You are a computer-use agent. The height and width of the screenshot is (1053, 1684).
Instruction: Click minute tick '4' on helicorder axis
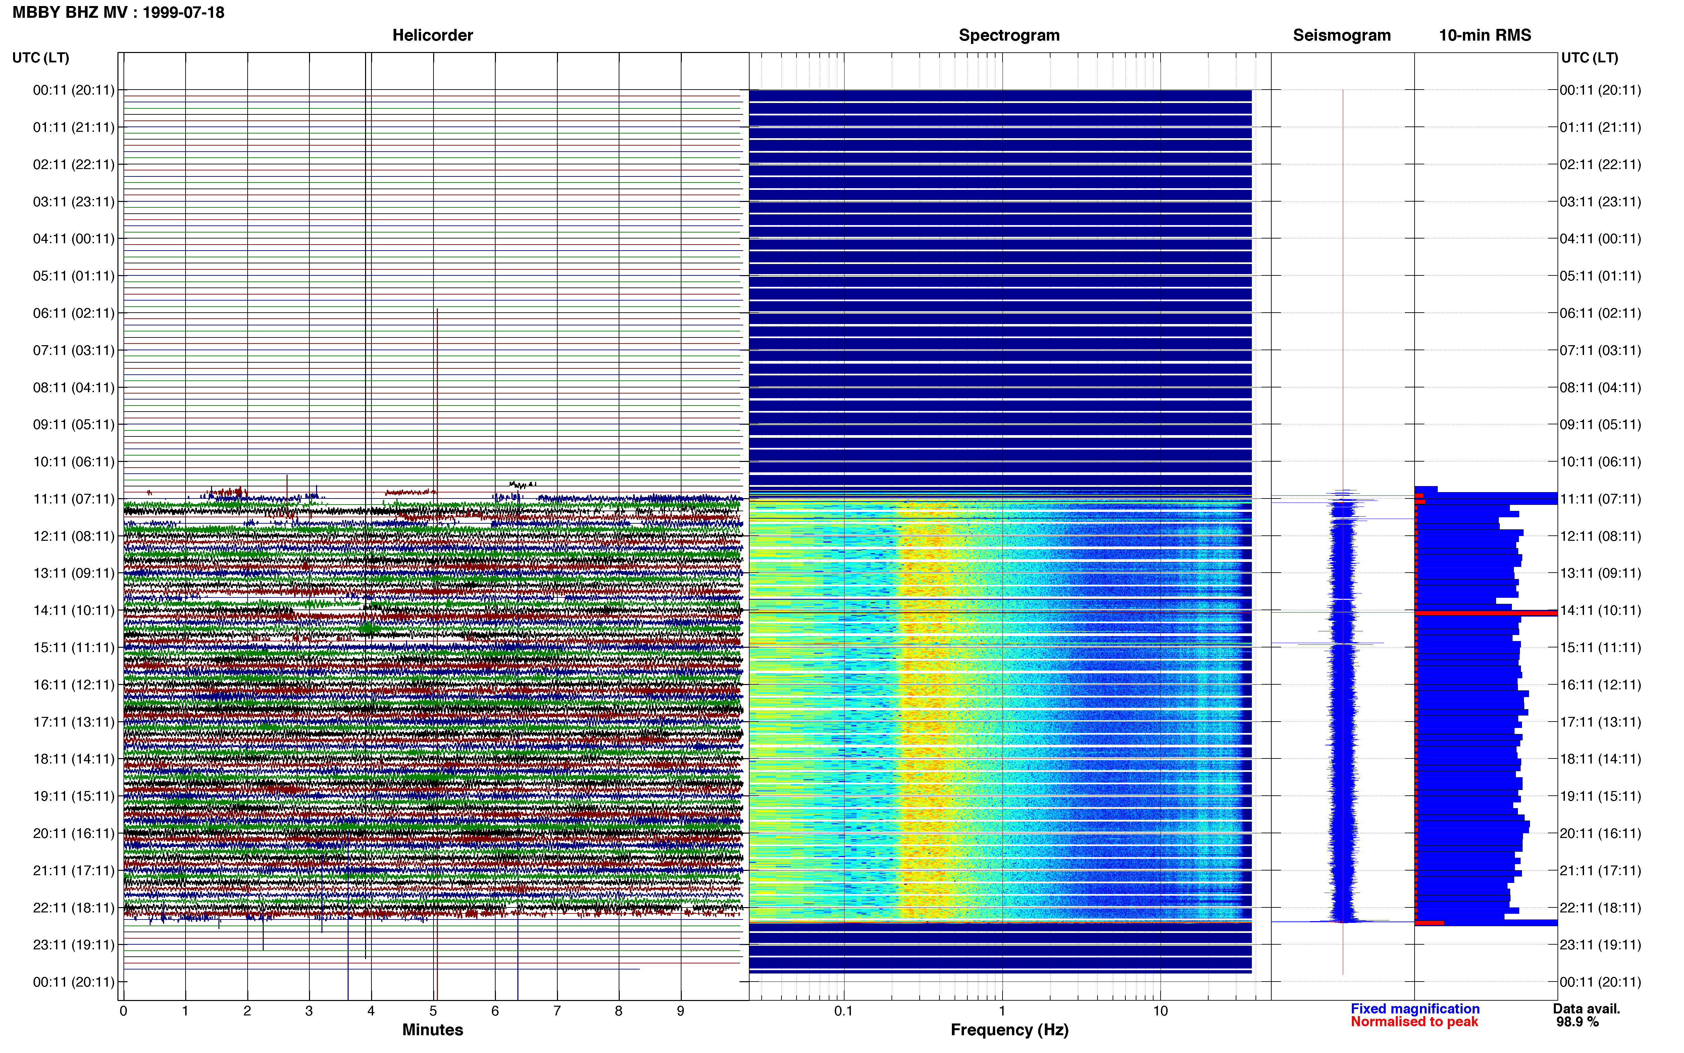point(371,1011)
